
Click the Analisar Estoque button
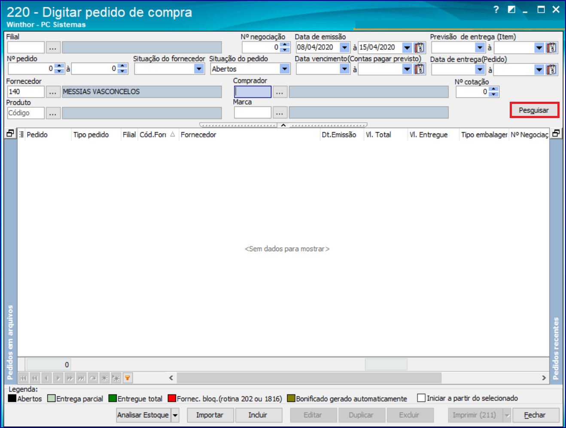143,416
